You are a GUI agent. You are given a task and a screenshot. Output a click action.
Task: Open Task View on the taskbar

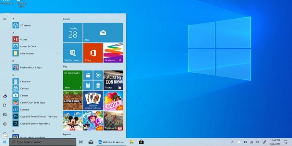(x=81, y=142)
